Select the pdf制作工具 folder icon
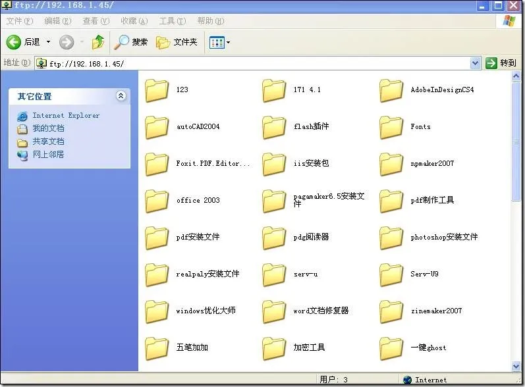Screen dimensions: 525x387 click(391, 201)
